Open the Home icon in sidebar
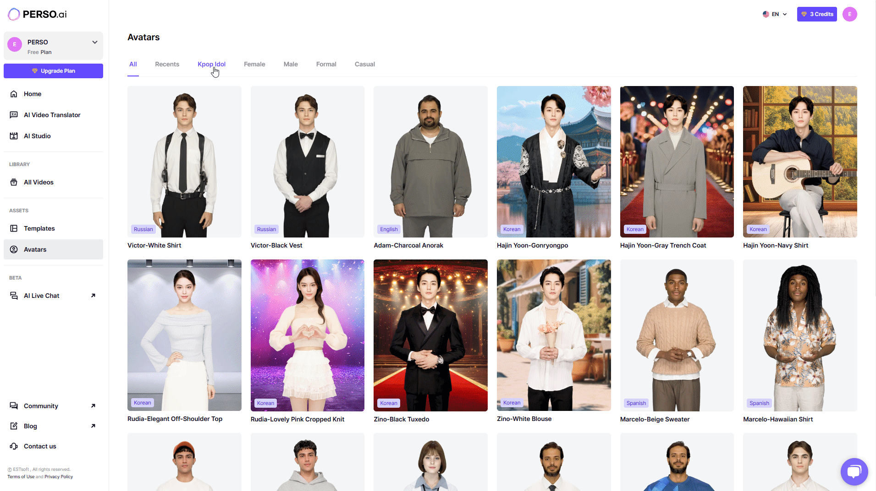Image resolution: width=876 pixels, height=491 pixels. pos(14,94)
